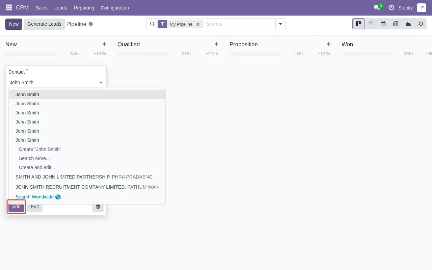Open the Pipeline favorites gear settings
432x270 pixels.
[91, 24]
